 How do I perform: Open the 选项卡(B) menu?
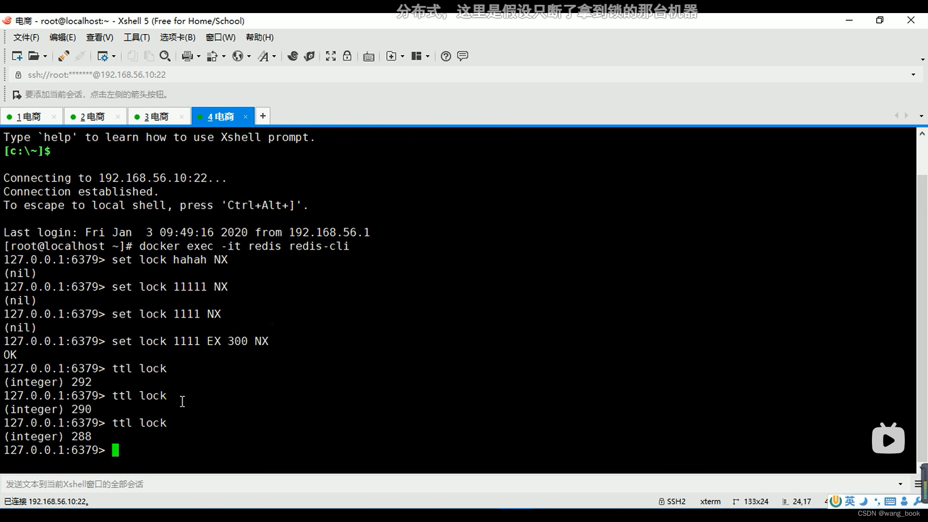177,37
